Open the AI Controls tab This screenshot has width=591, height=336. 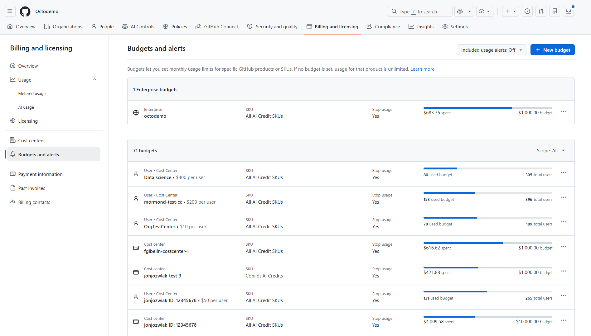[x=138, y=27]
